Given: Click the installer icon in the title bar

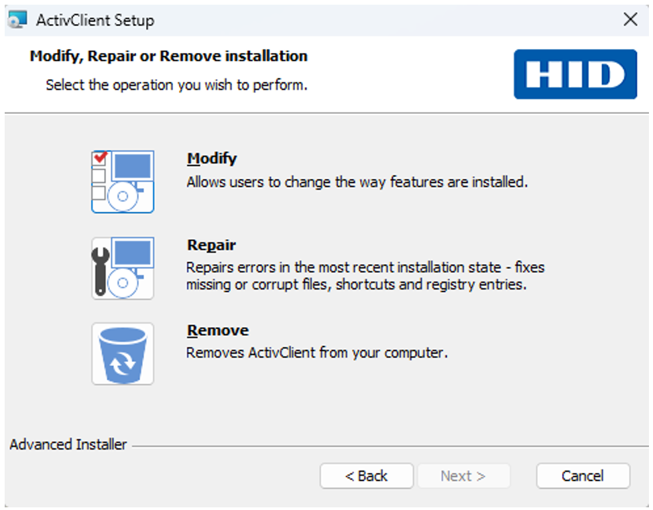Looking at the screenshot, I should tap(17, 19).
